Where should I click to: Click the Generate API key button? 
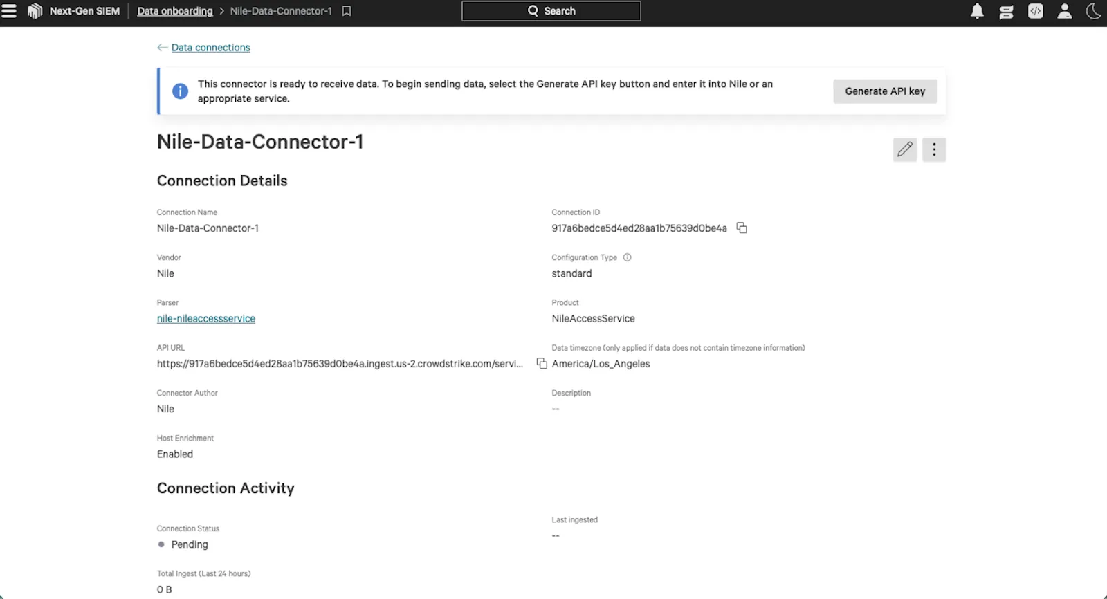(x=885, y=91)
